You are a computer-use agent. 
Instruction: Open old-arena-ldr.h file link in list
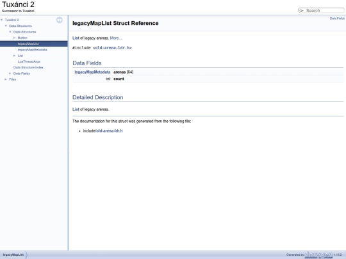(110, 131)
